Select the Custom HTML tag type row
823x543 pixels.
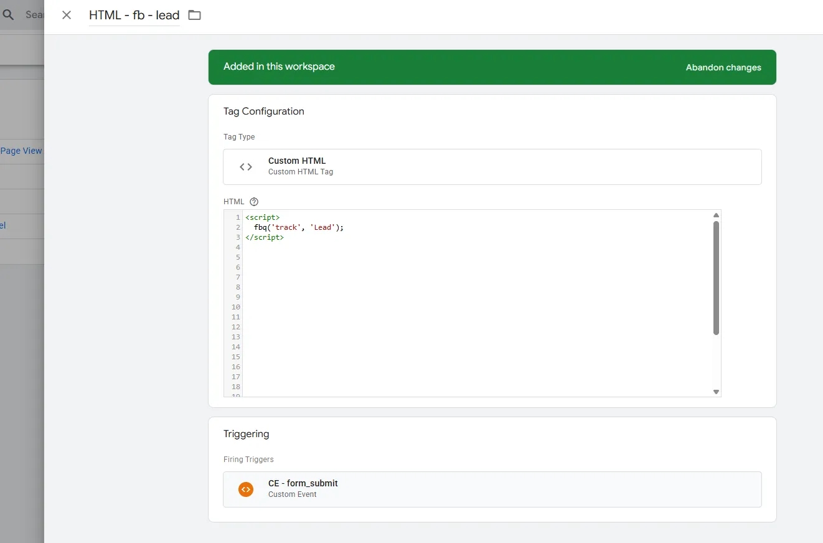tap(492, 167)
